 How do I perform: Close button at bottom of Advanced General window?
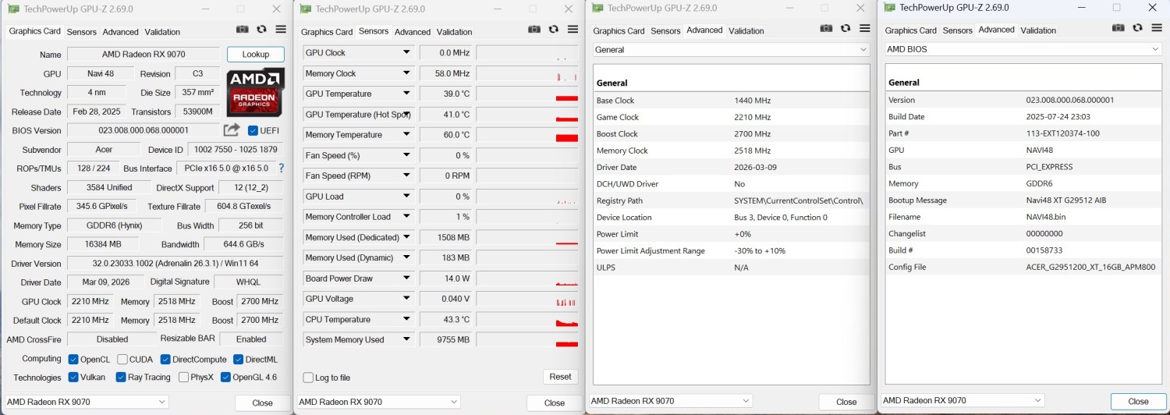coord(846,402)
